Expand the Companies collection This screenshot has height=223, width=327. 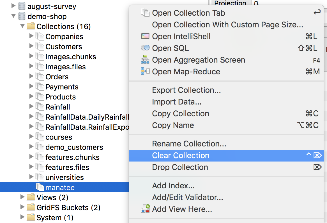[32, 36]
